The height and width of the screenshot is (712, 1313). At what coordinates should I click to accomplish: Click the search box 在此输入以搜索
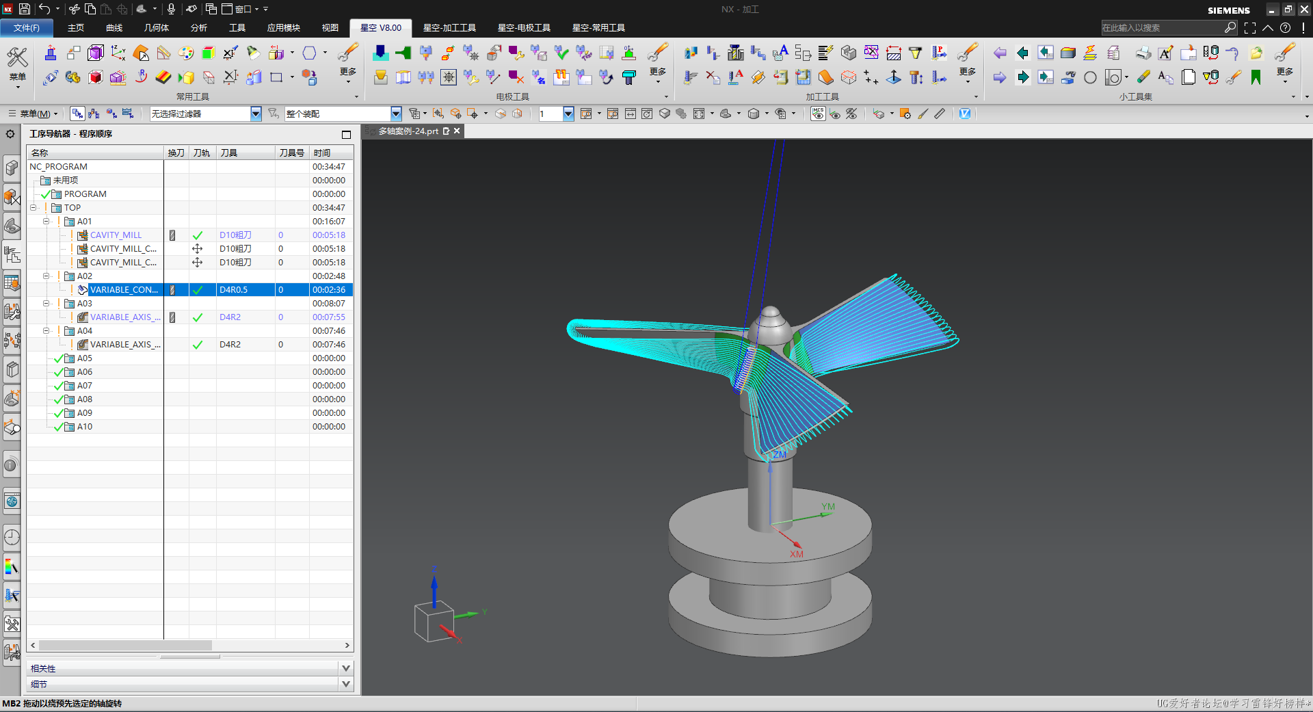[x=1162, y=28]
